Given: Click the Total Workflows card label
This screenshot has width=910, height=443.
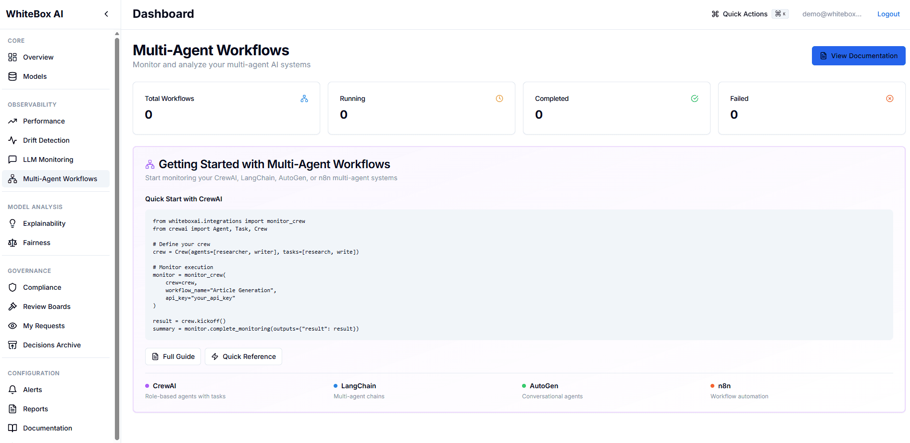Looking at the screenshot, I should click(x=170, y=98).
